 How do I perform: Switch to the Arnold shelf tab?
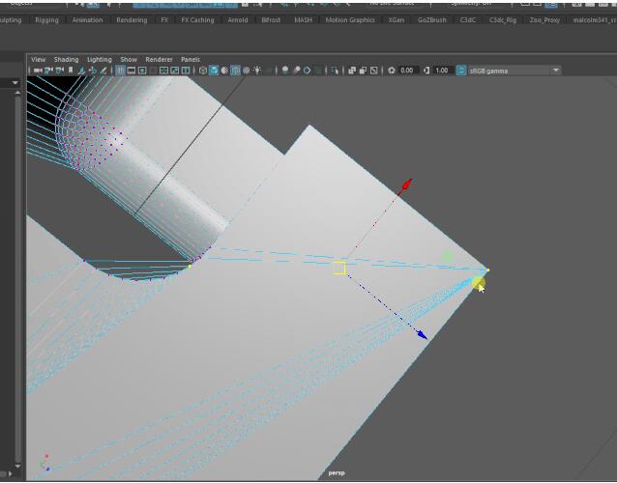click(237, 19)
